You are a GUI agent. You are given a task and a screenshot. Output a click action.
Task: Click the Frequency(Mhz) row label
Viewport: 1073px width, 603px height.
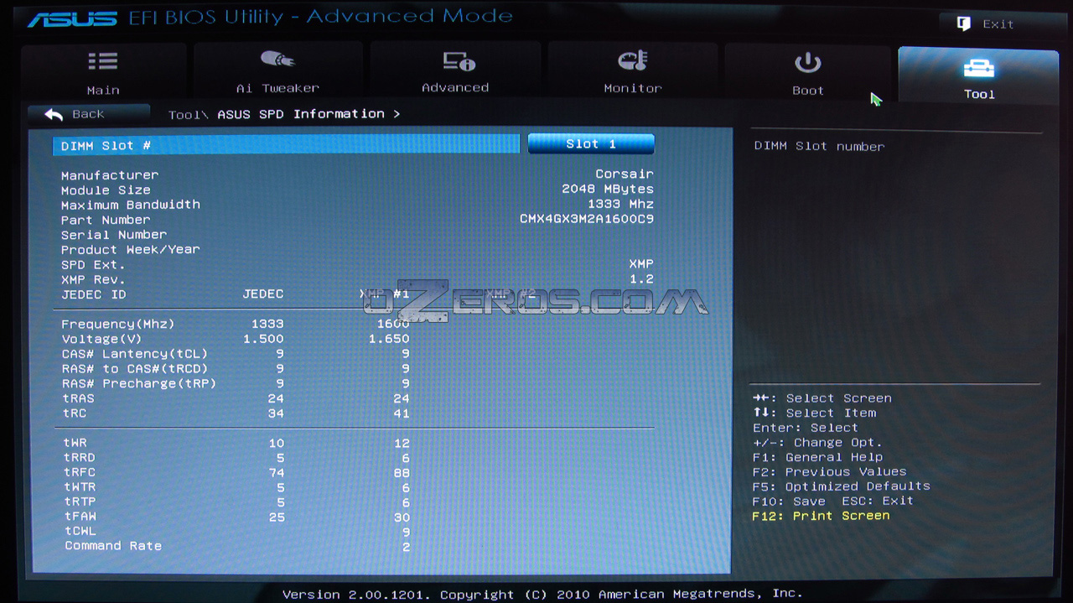point(118,325)
